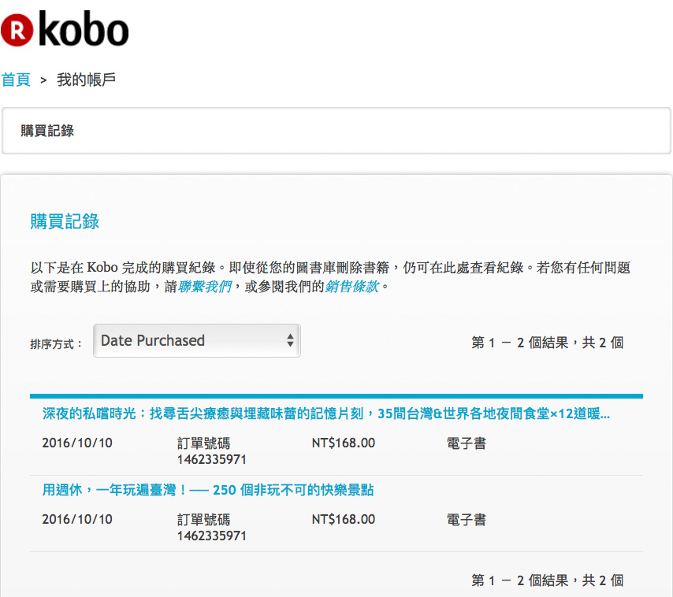Open book title 深夜的私嚐時光
This screenshot has height=597, width=673.
click(325, 413)
